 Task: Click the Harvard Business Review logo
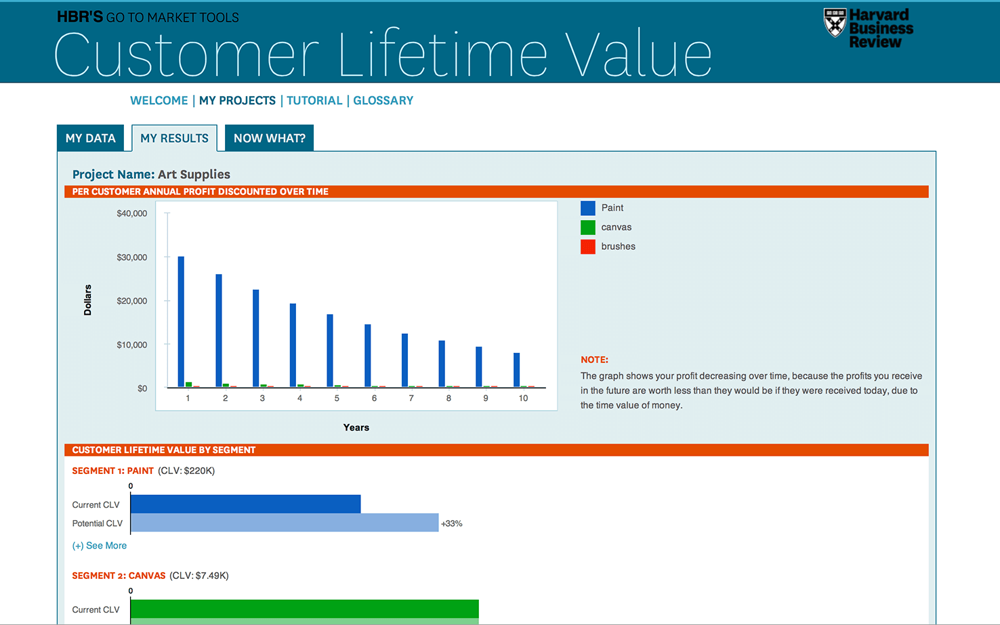click(x=869, y=28)
